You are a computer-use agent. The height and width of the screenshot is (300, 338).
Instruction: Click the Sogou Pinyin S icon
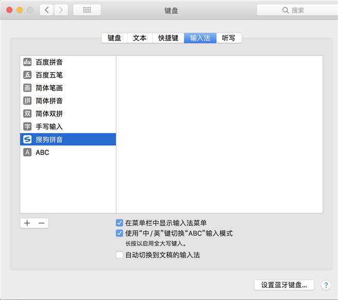tap(27, 139)
